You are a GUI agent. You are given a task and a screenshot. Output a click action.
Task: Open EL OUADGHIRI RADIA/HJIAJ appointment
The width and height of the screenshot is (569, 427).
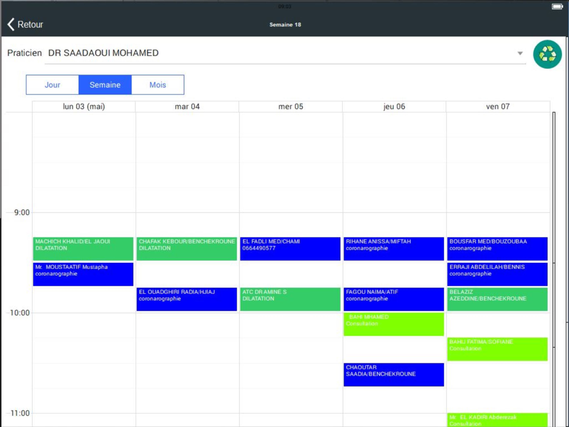click(x=187, y=299)
